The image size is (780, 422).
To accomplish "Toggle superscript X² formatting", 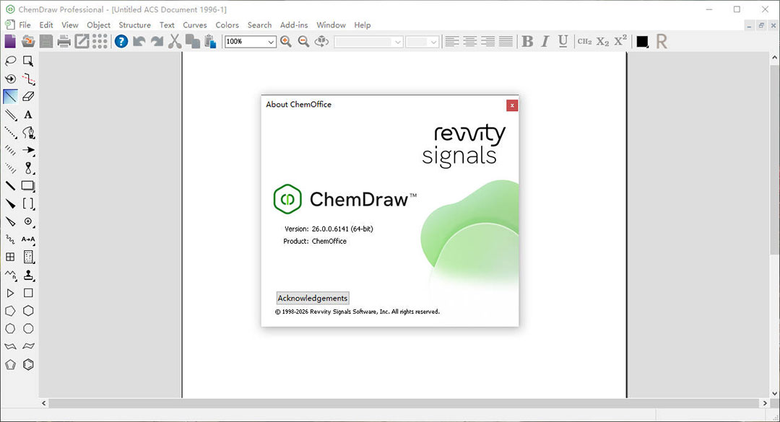I will (620, 41).
